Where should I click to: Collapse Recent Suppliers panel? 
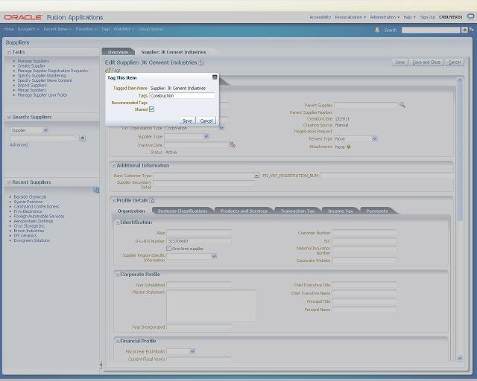9,182
